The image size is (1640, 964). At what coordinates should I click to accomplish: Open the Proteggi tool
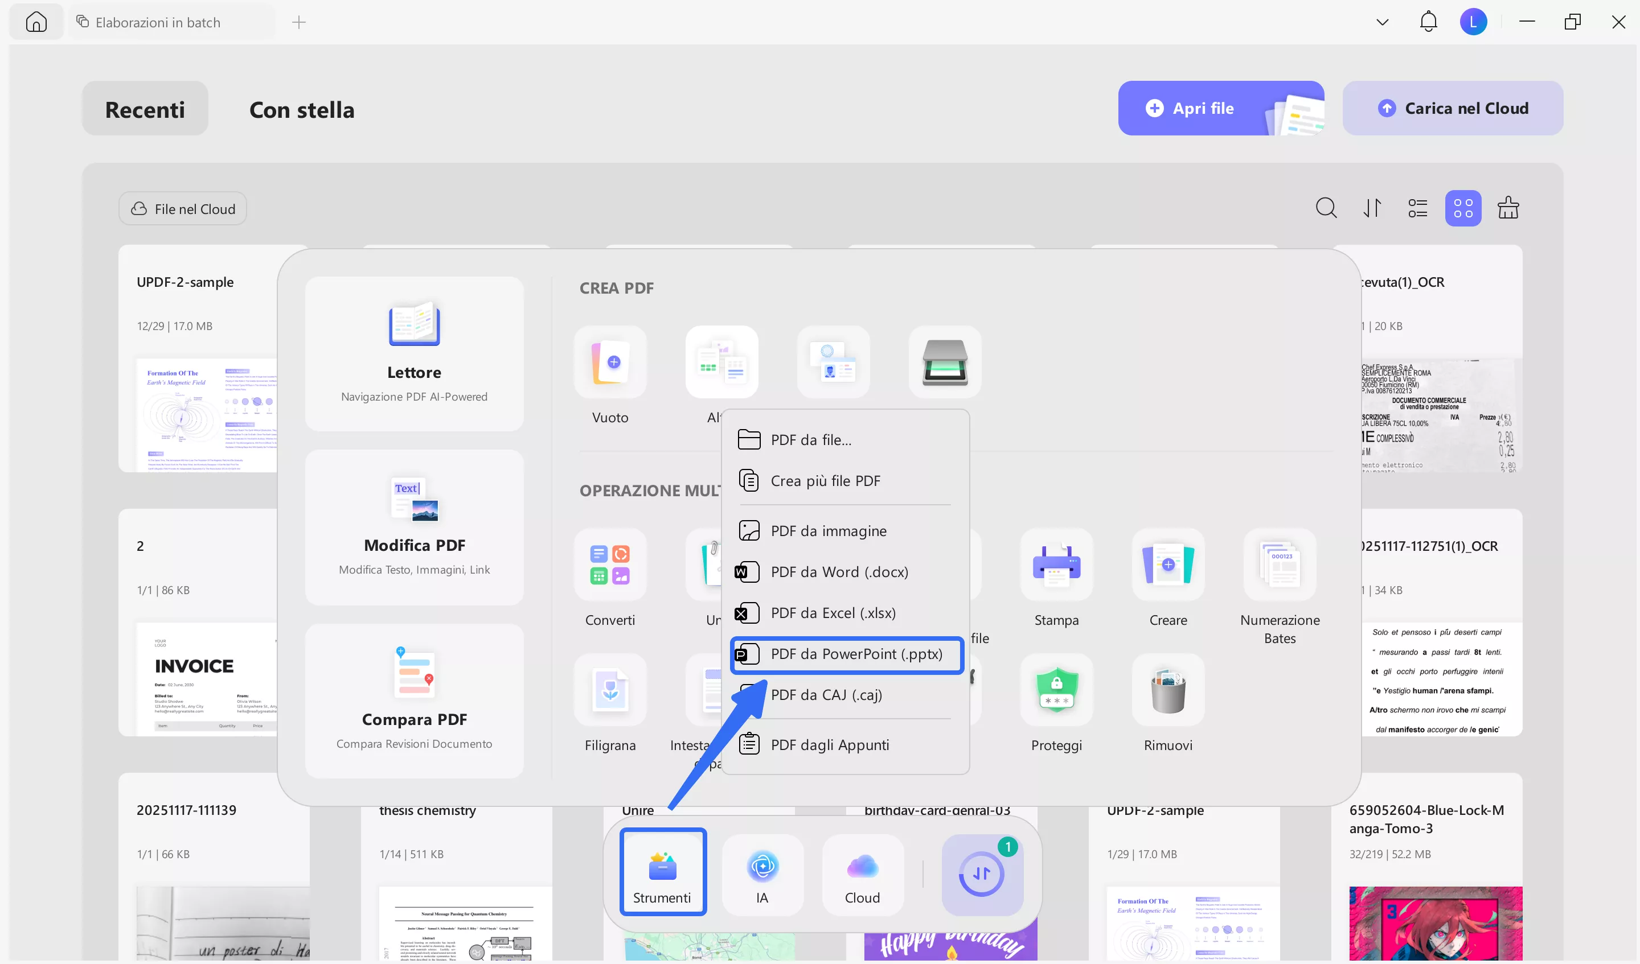1056,691
